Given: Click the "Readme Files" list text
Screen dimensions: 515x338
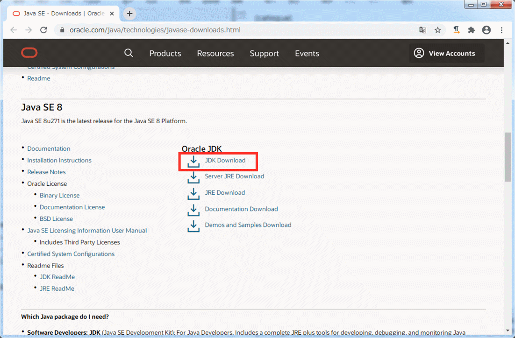Looking at the screenshot, I should click(x=45, y=266).
